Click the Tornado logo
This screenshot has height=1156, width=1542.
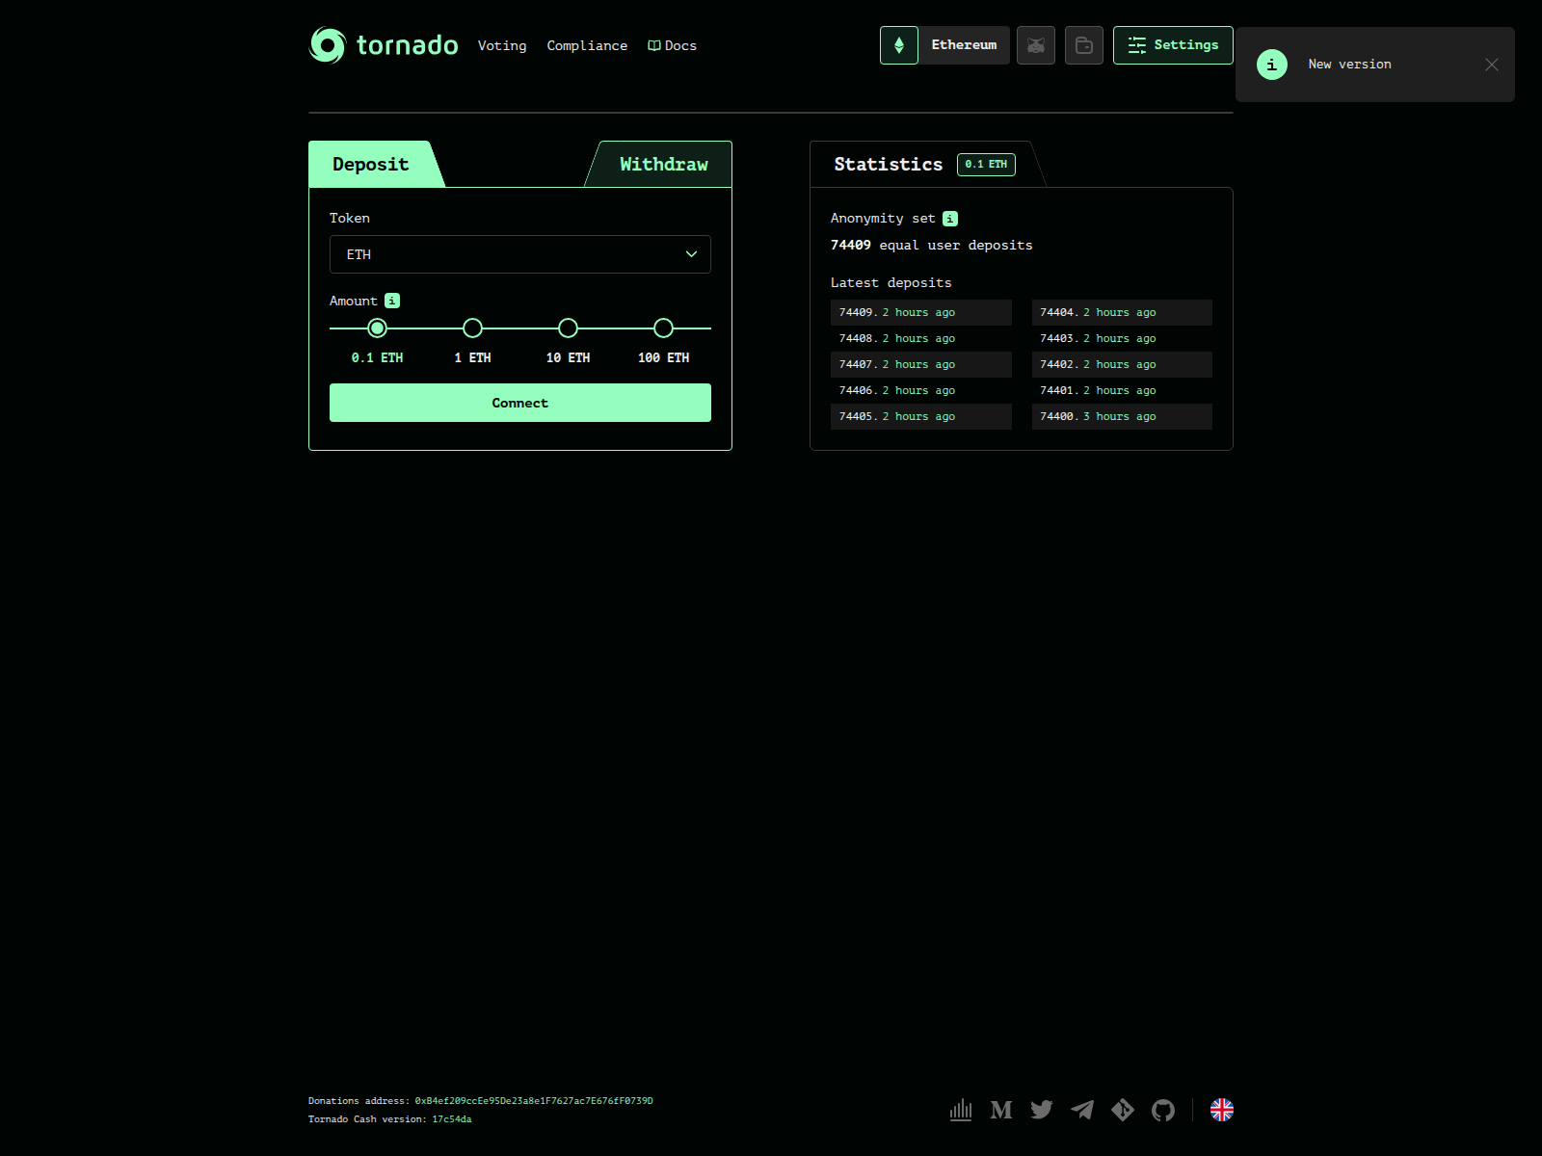point(384,45)
